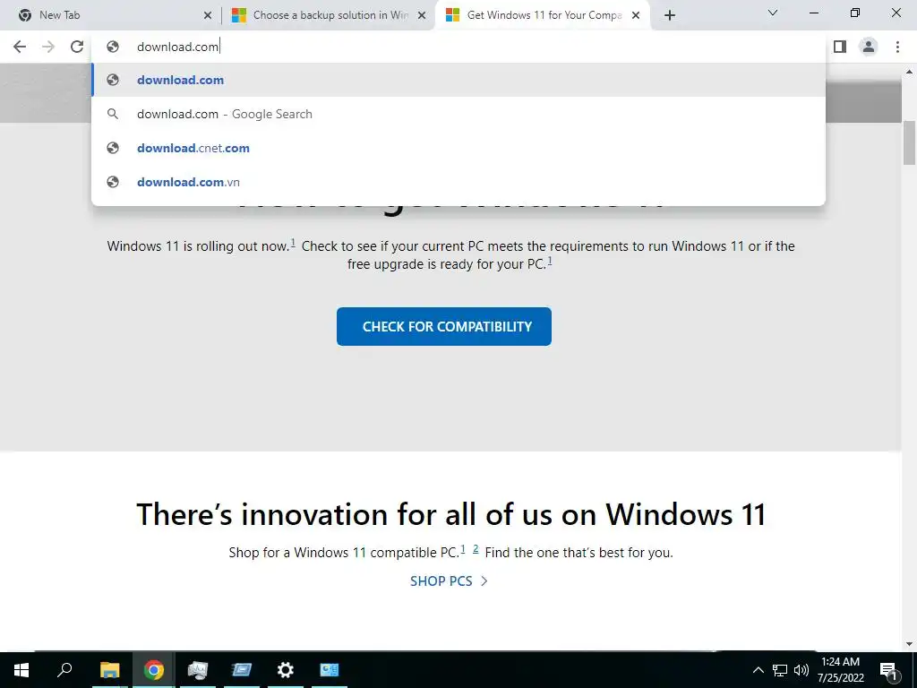The height and width of the screenshot is (688, 917).
Task: Click the address bar containing download.com
Action: pos(458,47)
